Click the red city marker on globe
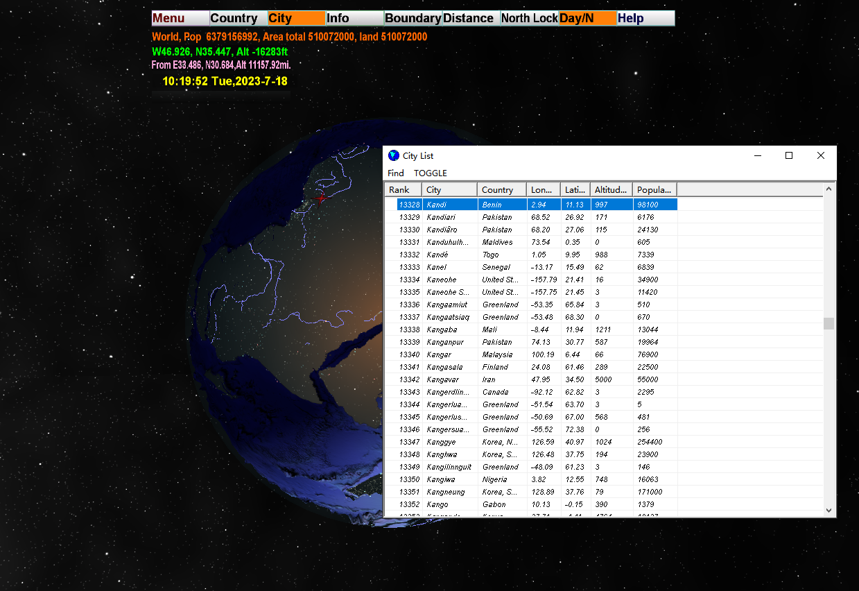The height and width of the screenshot is (591, 859). tap(320, 198)
